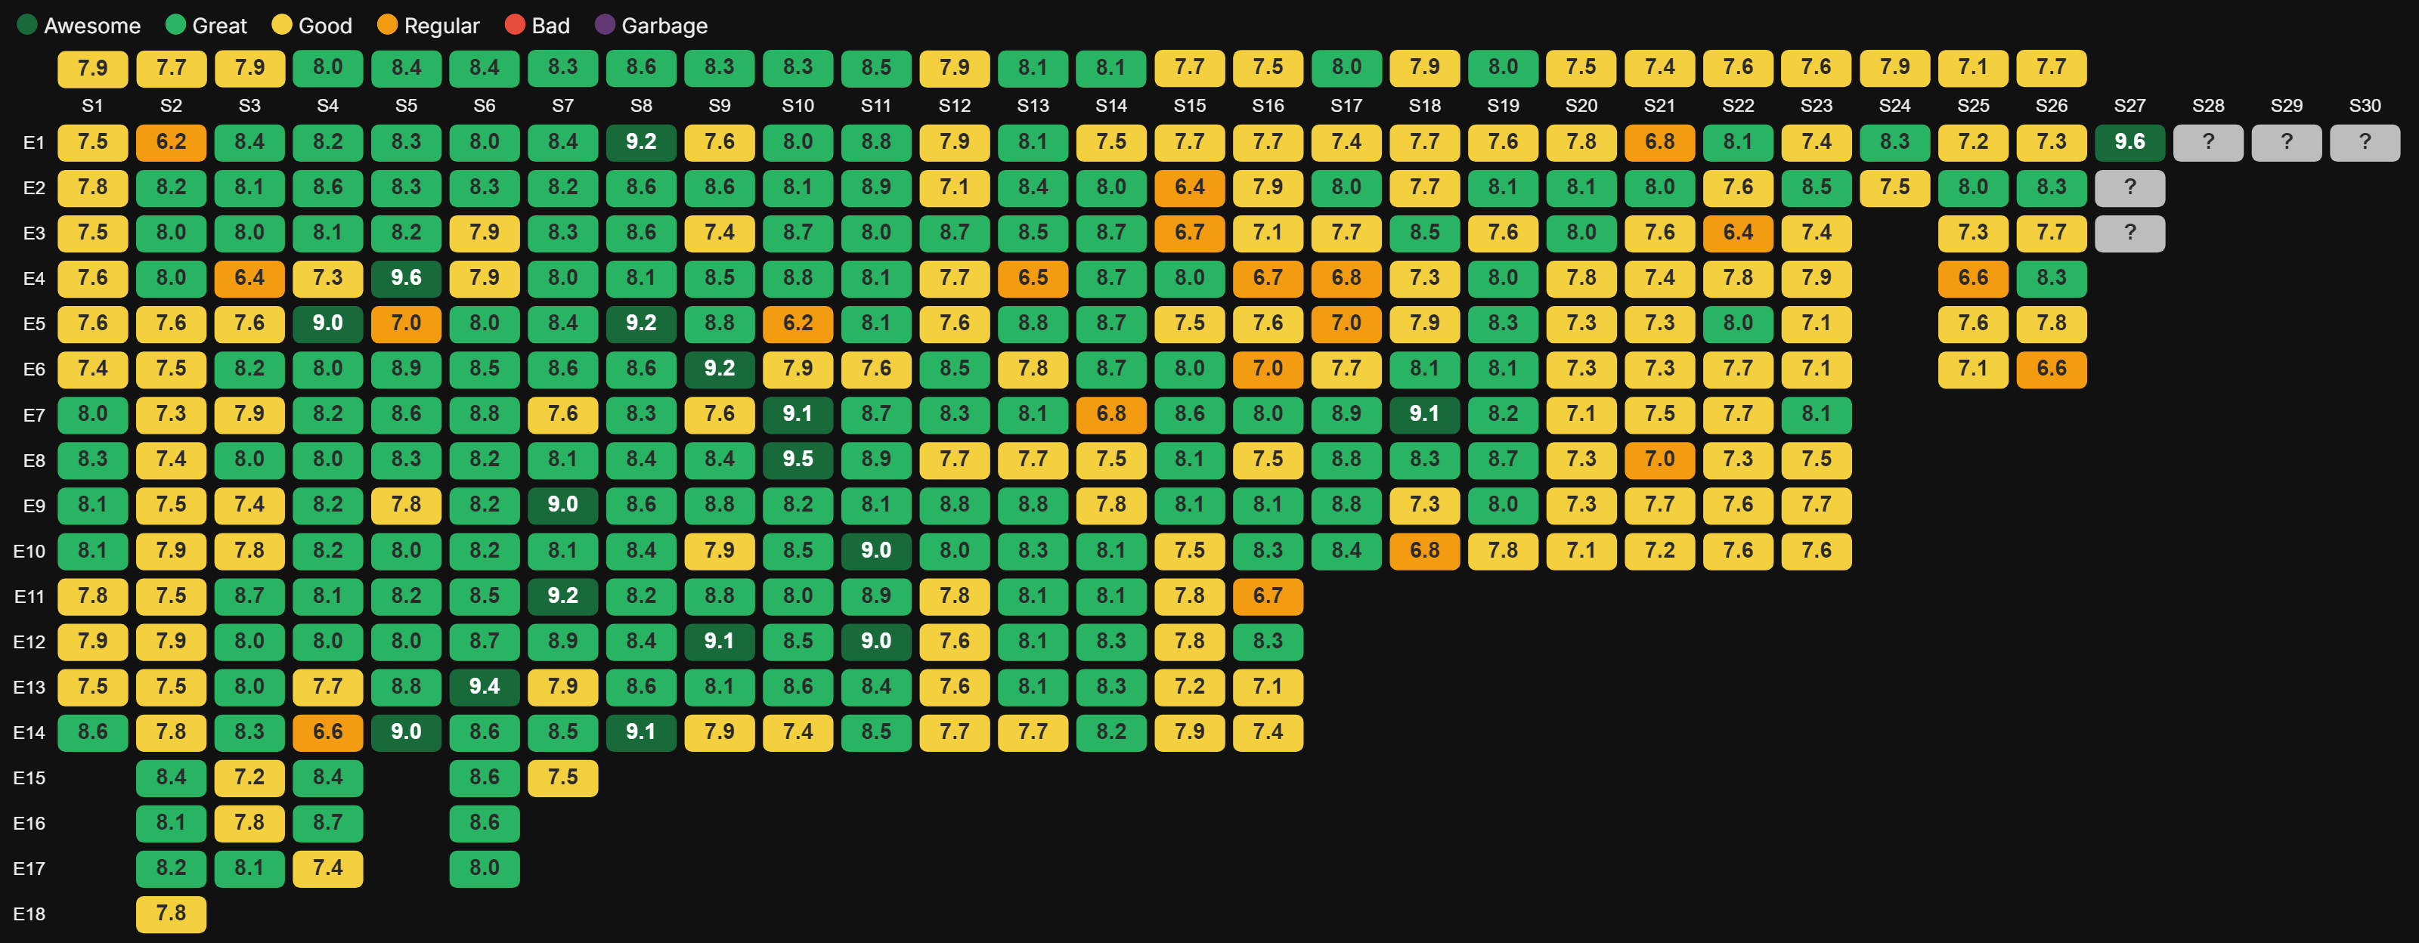Open the 7.5 rating for S7 E15
The height and width of the screenshot is (943, 2419).
562,778
